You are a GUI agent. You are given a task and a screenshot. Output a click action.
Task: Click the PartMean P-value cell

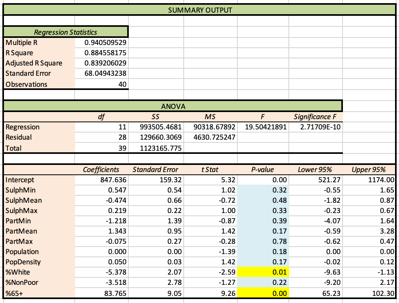click(263, 231)
